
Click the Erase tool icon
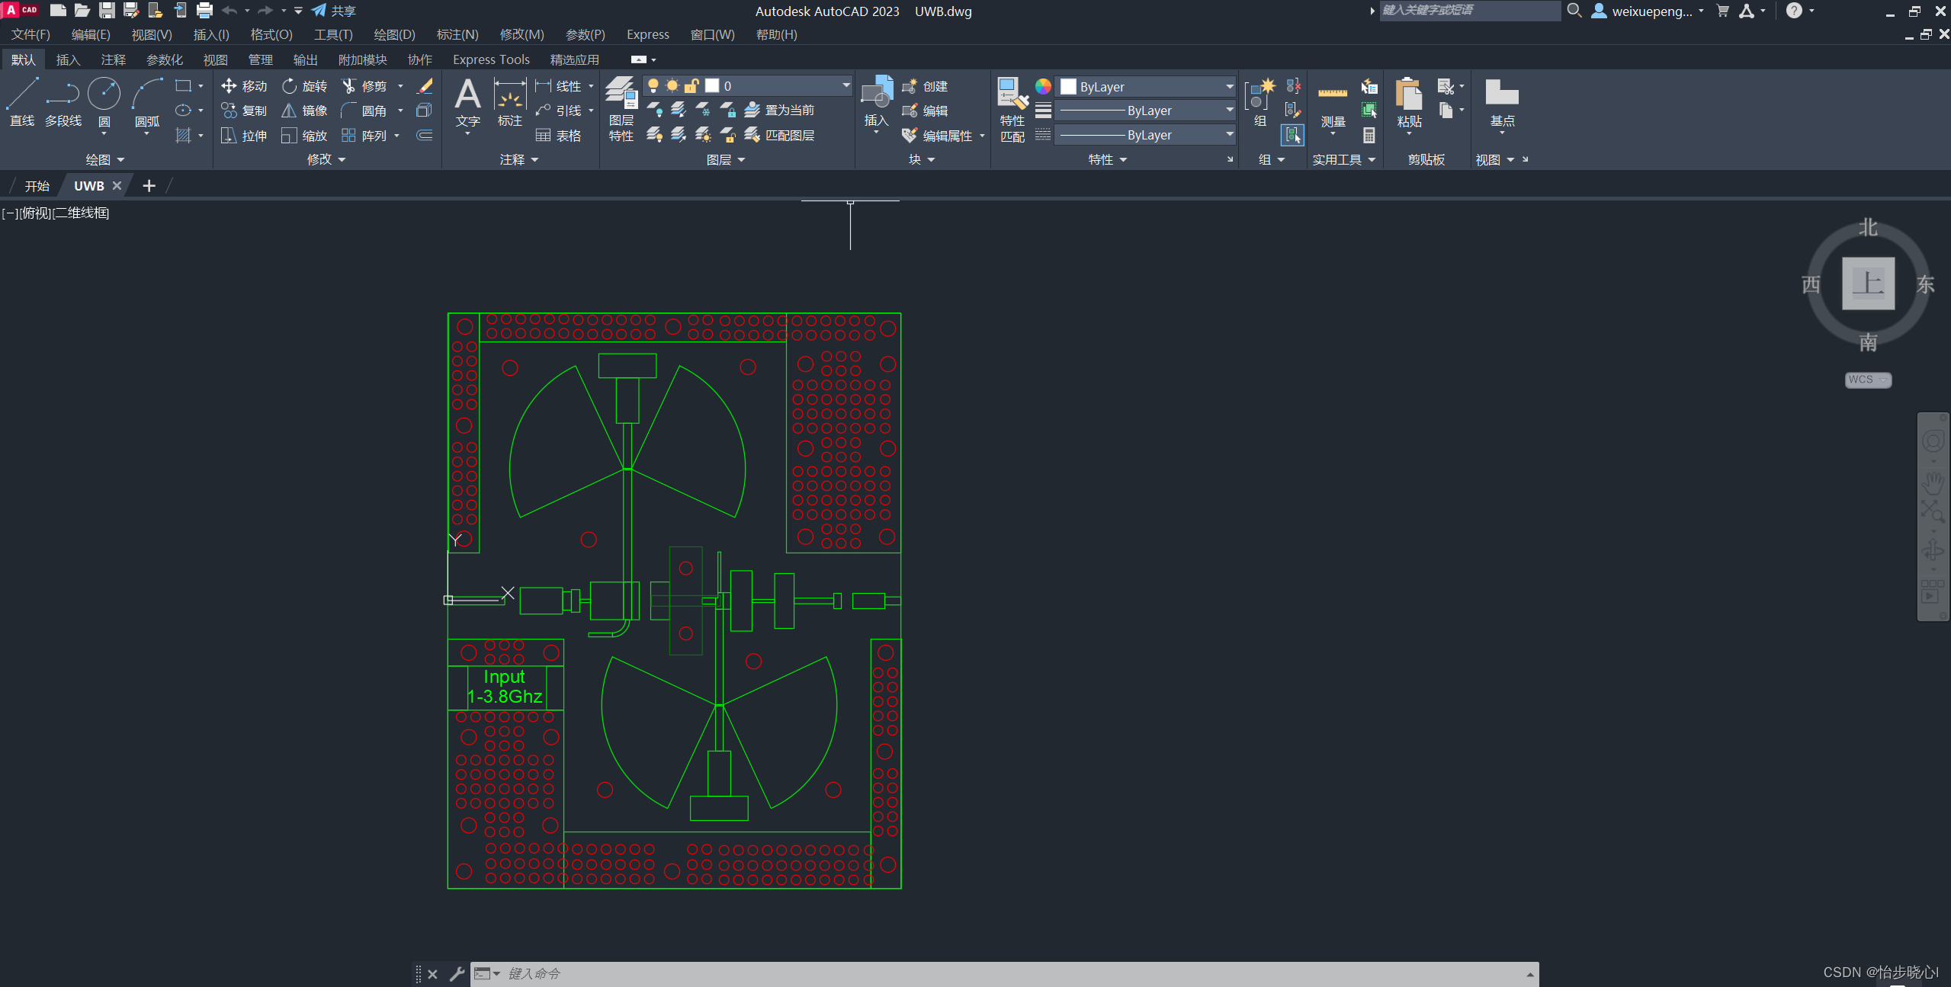pos(425,86)
